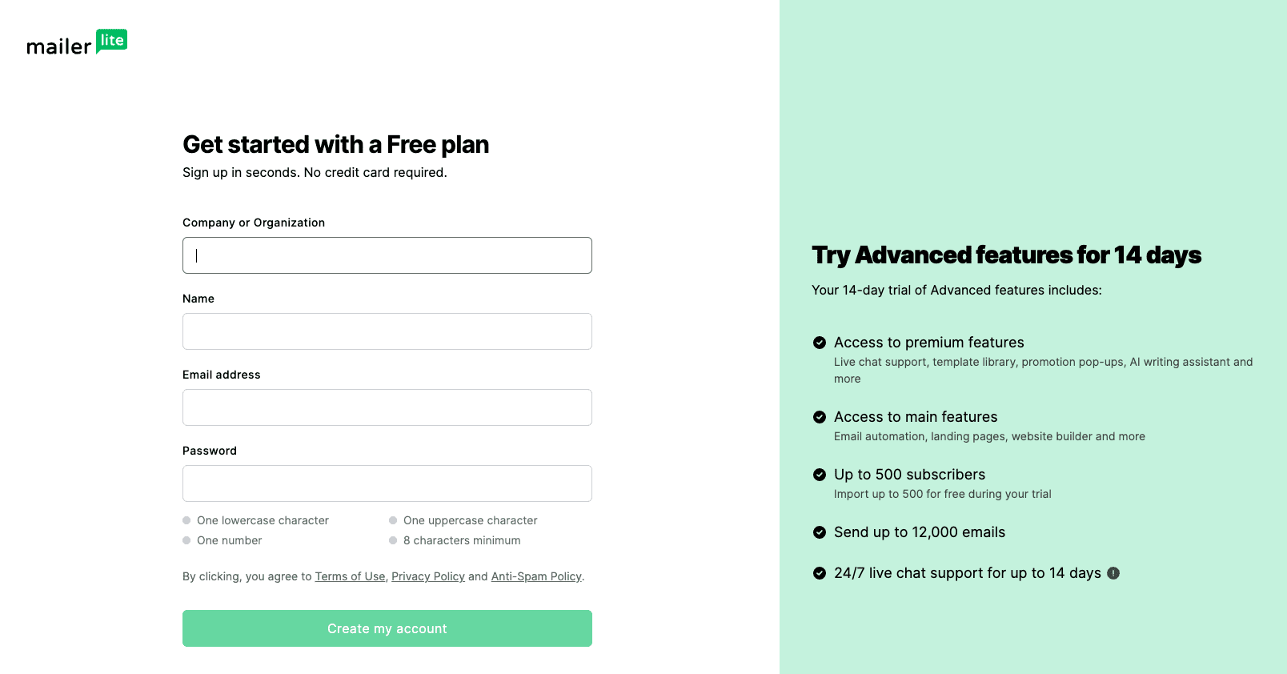Click the One lowercase character indicator dot
Screen dimensions: 1287x674
[186, 520]
